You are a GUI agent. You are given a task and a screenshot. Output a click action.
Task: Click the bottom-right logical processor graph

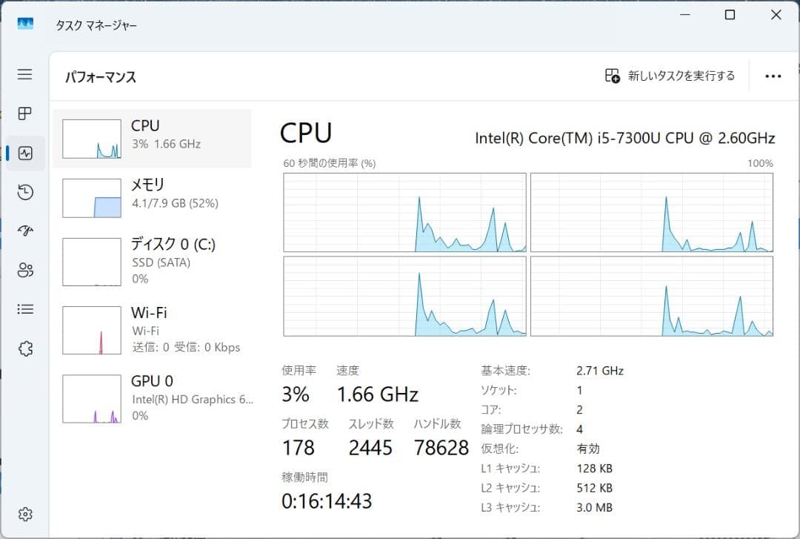tap(652, 296)
